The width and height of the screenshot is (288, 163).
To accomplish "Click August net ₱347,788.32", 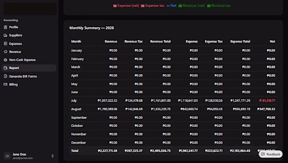I will coord(266,109).
